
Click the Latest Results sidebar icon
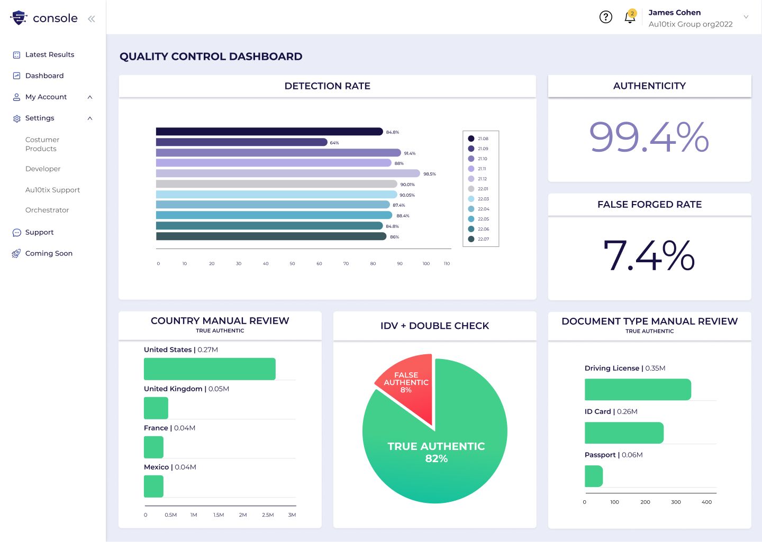(16, 55)
